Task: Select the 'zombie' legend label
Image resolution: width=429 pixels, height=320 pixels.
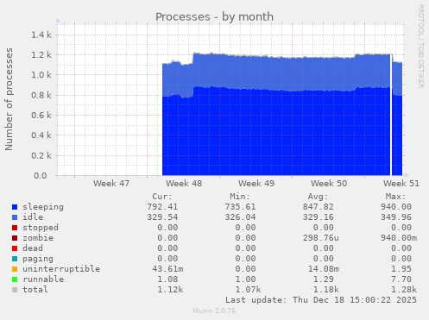Action: (x=38, y=238)
